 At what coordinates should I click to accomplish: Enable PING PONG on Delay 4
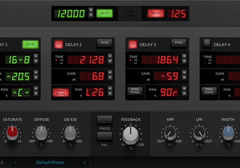(x=209, y=91)
